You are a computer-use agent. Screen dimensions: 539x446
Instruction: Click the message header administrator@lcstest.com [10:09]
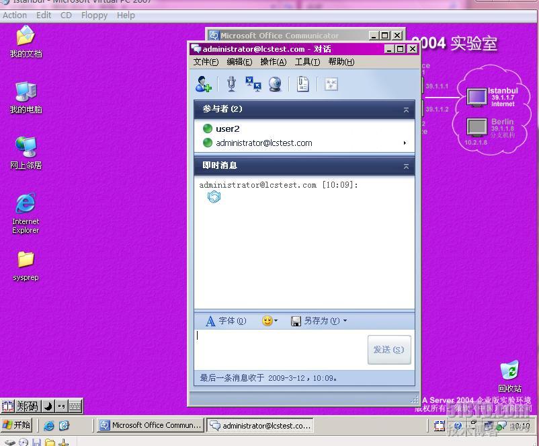click(x=278, y=185)
